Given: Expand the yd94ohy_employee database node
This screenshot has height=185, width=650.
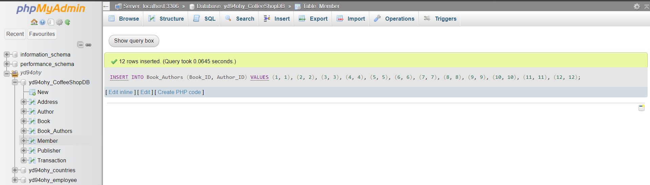Looking at the screenshot, I should (x=15, y=180).
